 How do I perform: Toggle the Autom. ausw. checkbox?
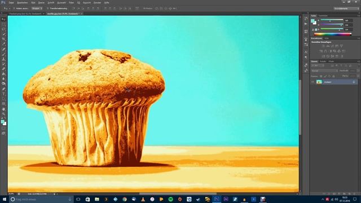pyautogui.click(x=14, y=8)
